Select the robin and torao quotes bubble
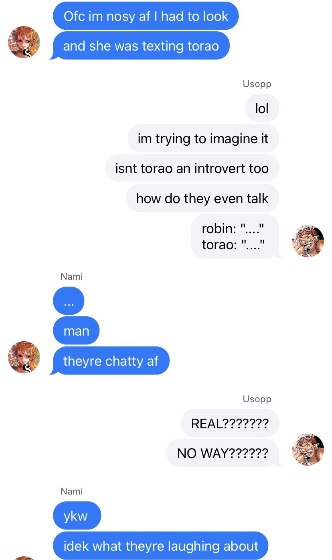 click(236, 236)
